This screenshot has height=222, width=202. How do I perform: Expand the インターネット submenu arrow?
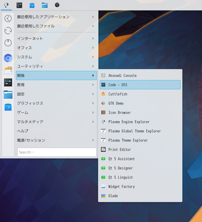(93, 38)
